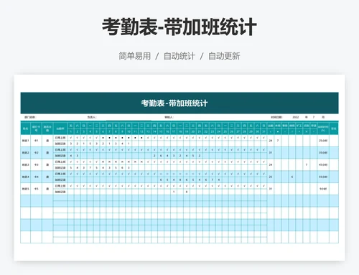The height and width of the screenshot is (275, 359).
Task: Click the 自动更新 subtitle text
Action: [x=224, y=56]
